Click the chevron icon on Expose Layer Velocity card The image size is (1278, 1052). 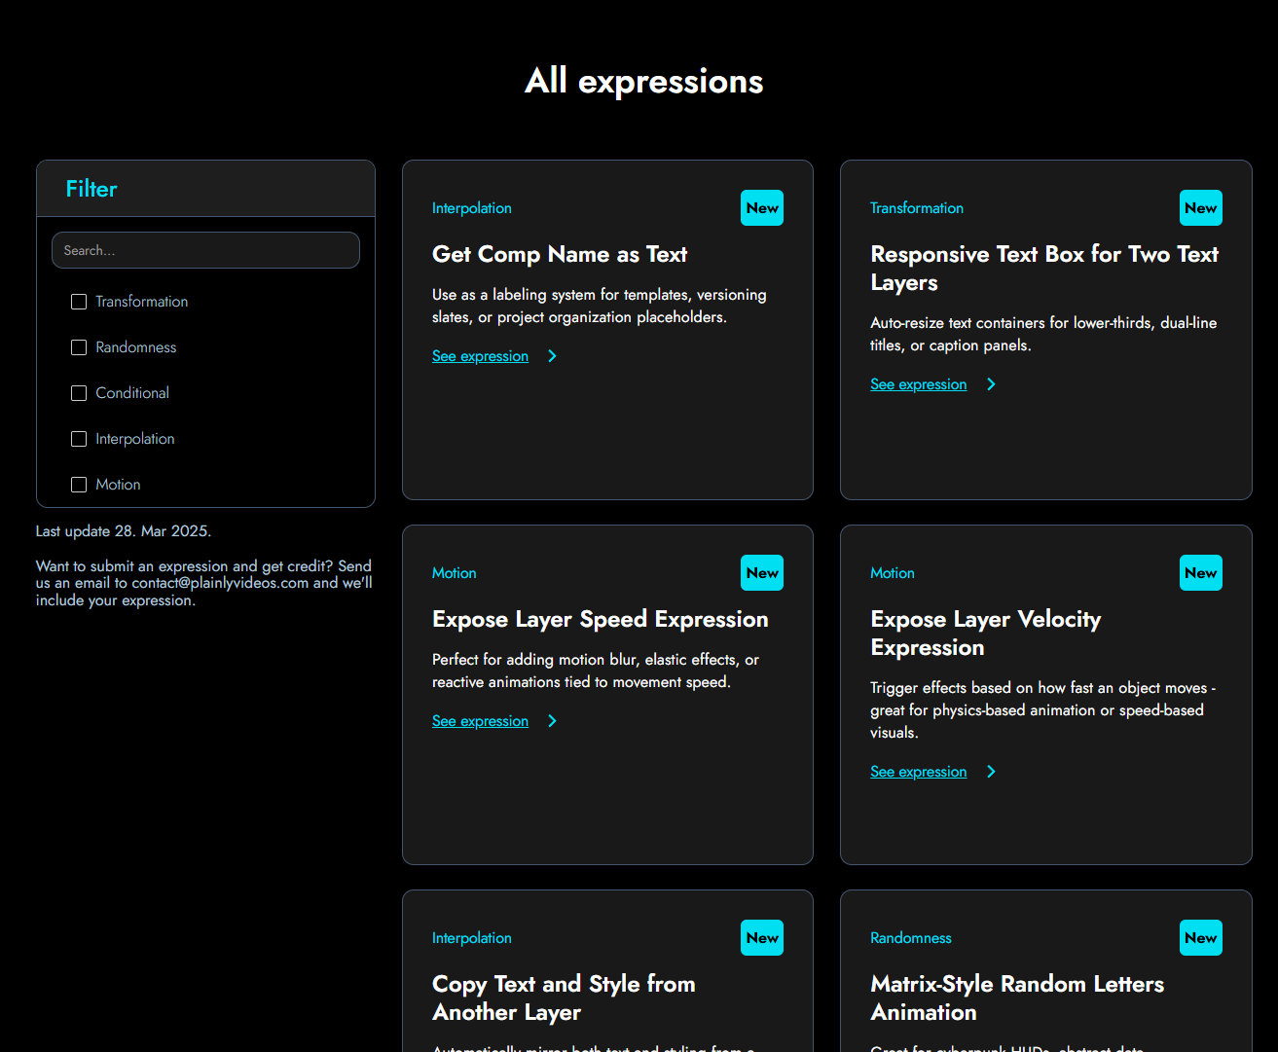pos(991,771)
